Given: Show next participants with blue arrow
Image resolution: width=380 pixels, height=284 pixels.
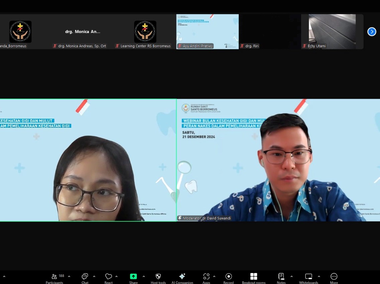Looking at the screenshot, I should point(372,32).
